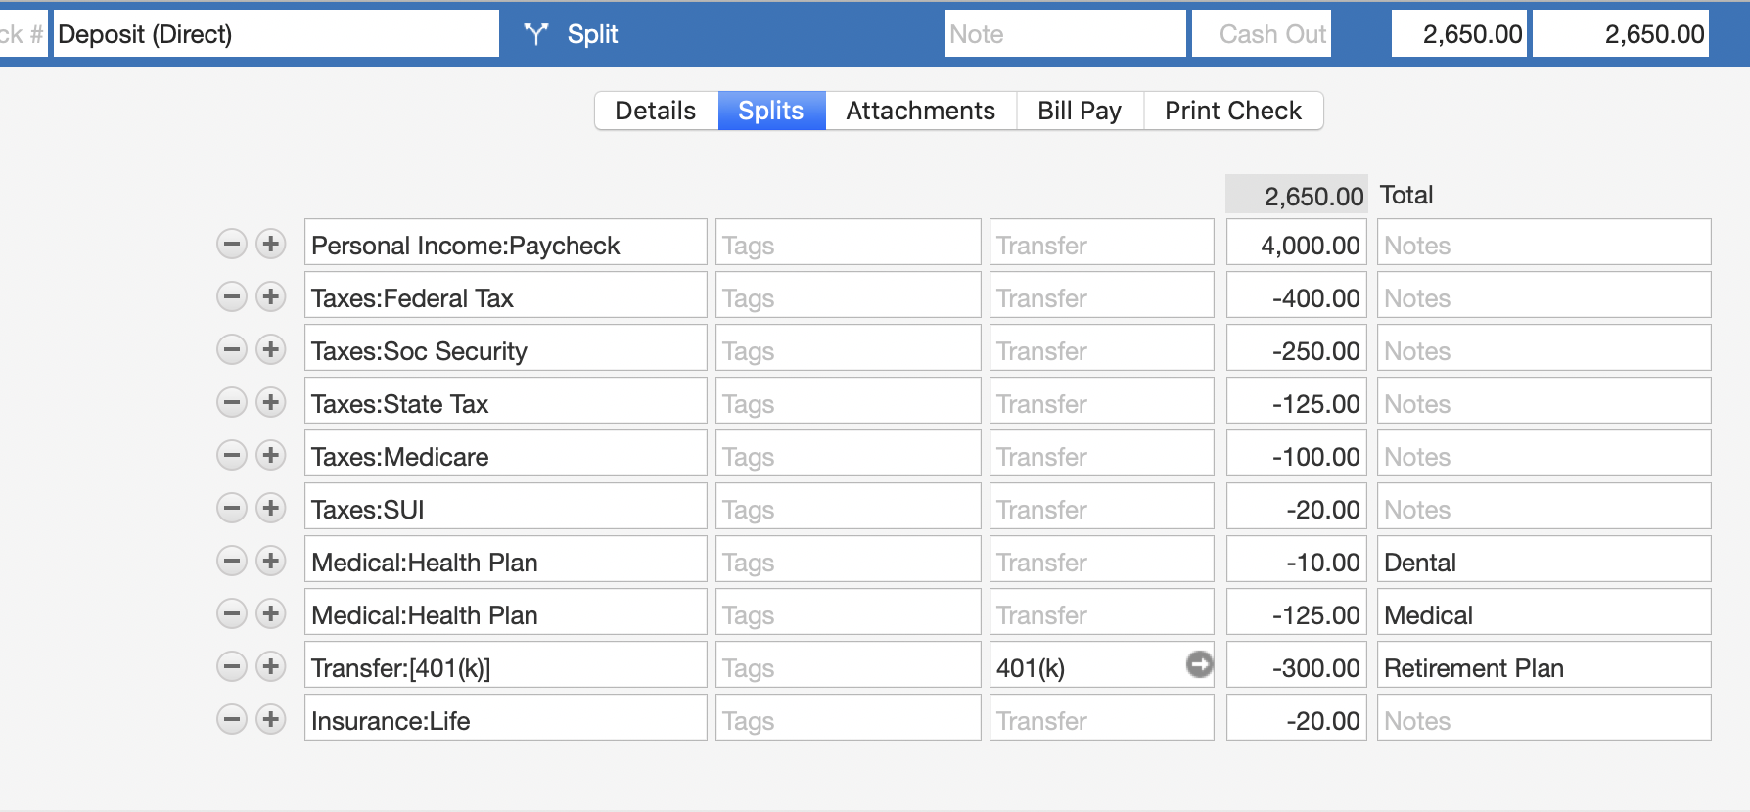This screenshot has height=812, width=1750.
Task: Click the 2,650.00 Total value
Action: coord(1296,195)
